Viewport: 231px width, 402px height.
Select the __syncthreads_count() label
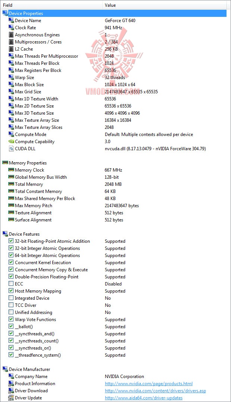pyautogui.click(x=37, y=341)
